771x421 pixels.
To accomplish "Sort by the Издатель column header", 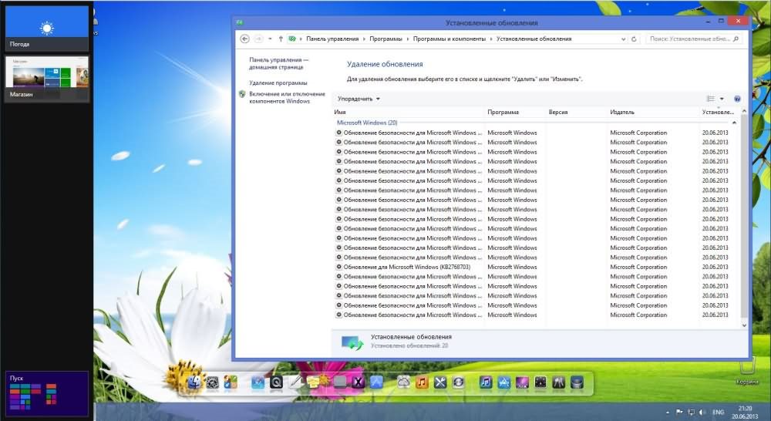I will click(x=651, y=112).
